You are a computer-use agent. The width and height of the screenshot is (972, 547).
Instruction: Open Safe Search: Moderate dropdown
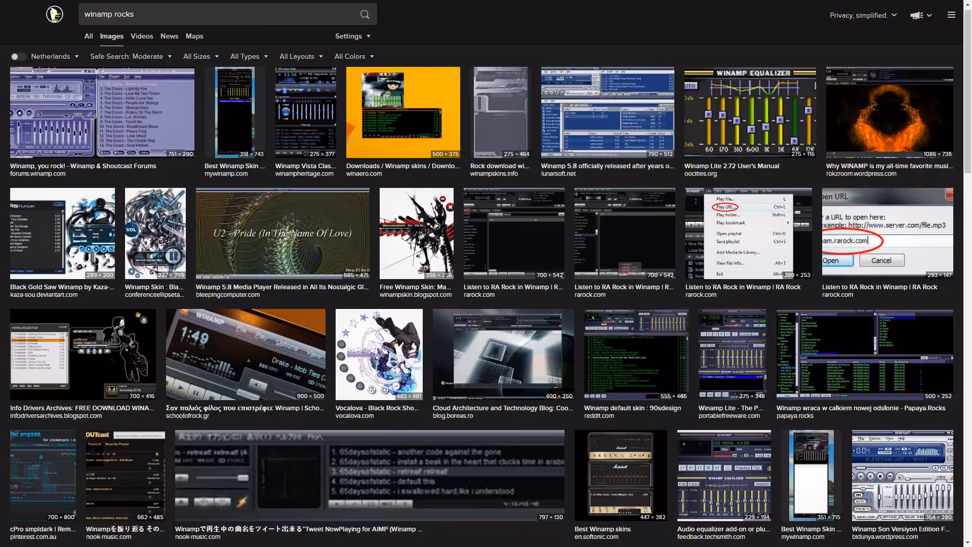click(131, 56)
